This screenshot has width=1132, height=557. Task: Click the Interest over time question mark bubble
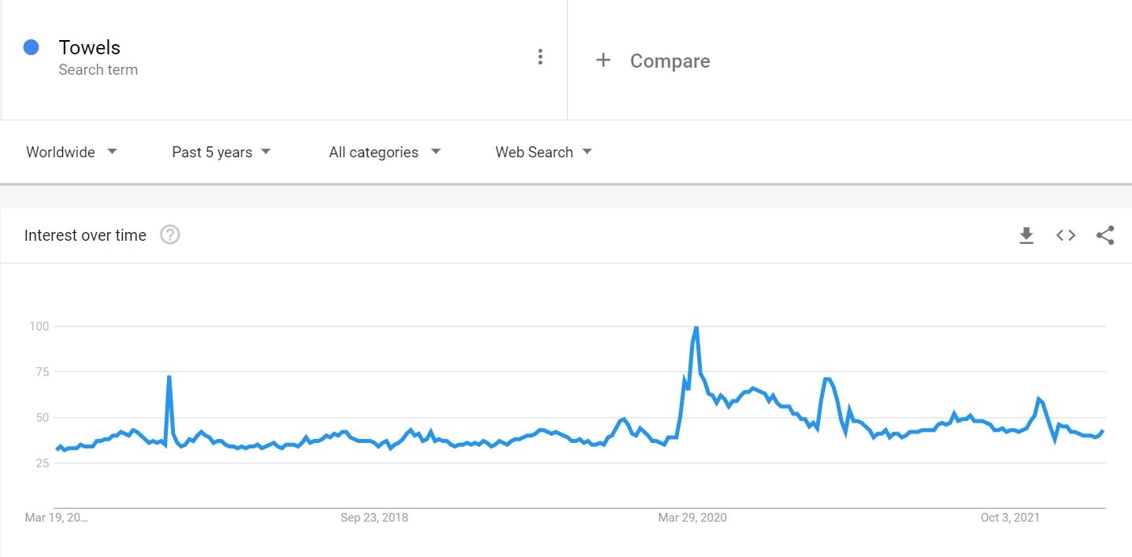coord(169,234)
